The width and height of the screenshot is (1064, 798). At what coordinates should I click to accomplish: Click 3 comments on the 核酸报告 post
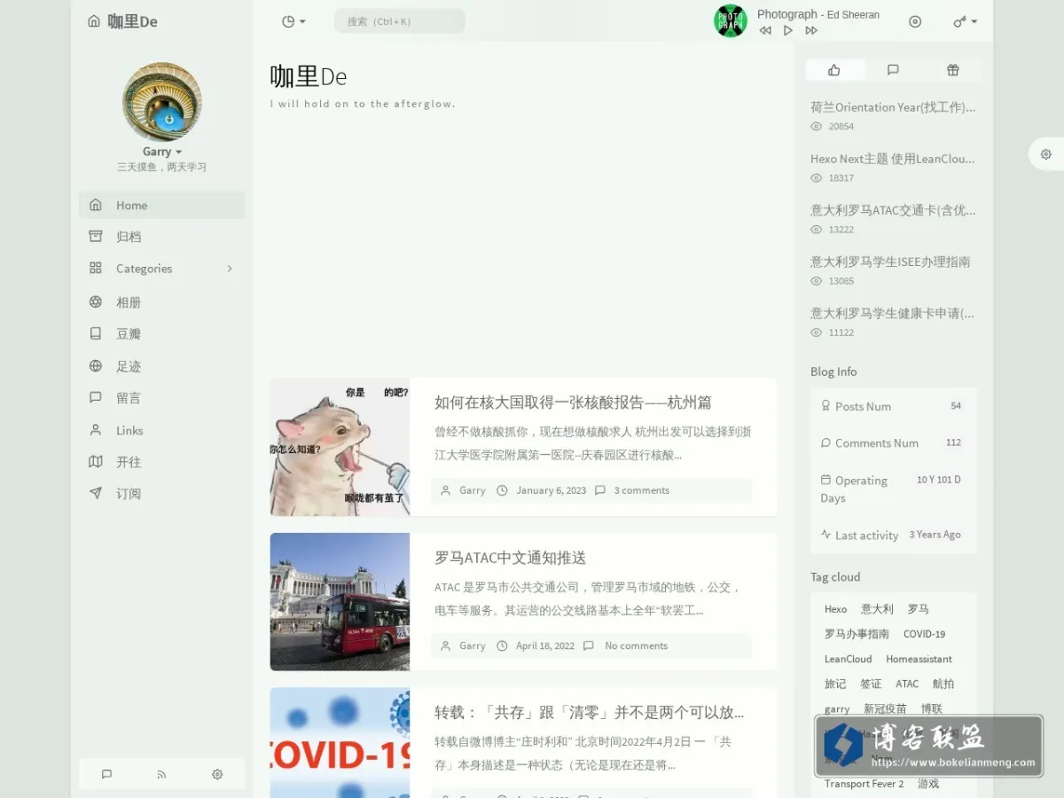(642, 490)
